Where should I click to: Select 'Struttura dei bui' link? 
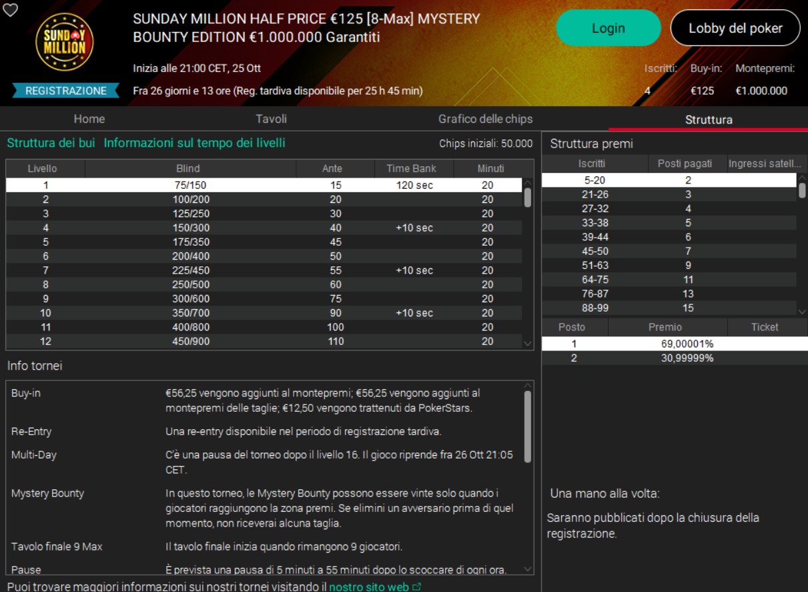[51, 143]
